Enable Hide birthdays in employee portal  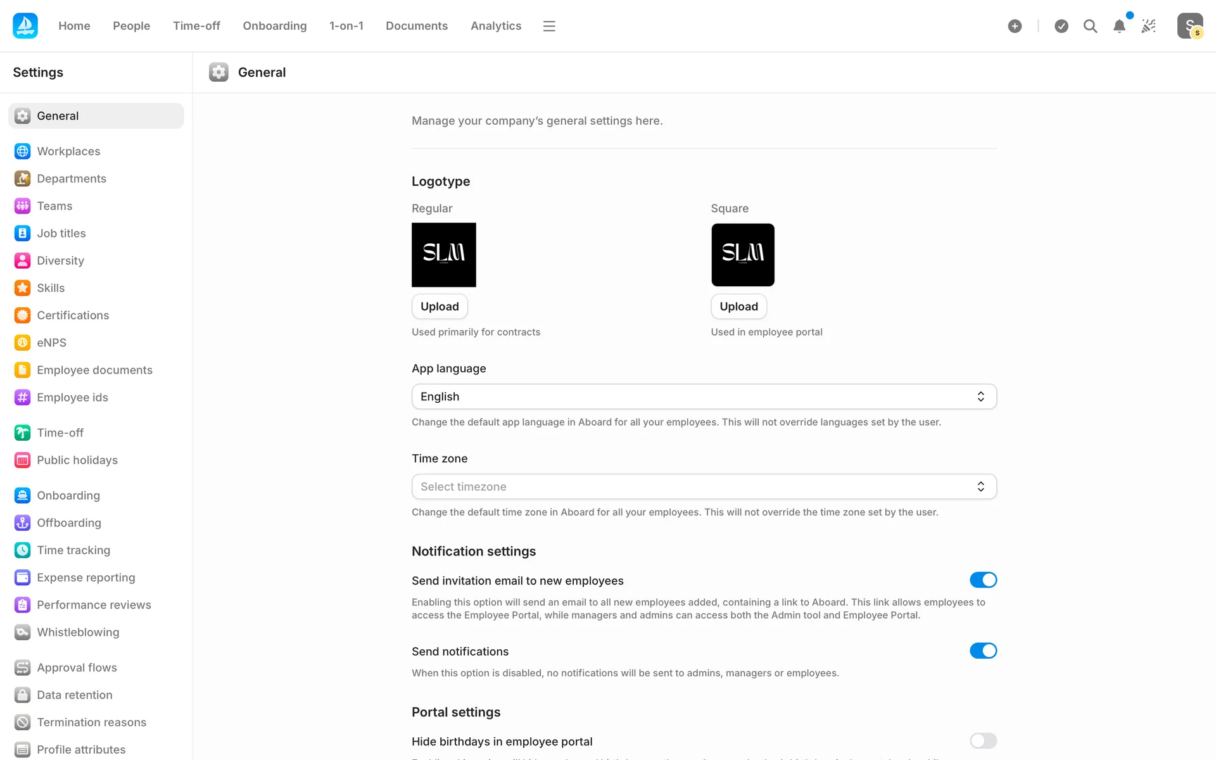[983, 741]
